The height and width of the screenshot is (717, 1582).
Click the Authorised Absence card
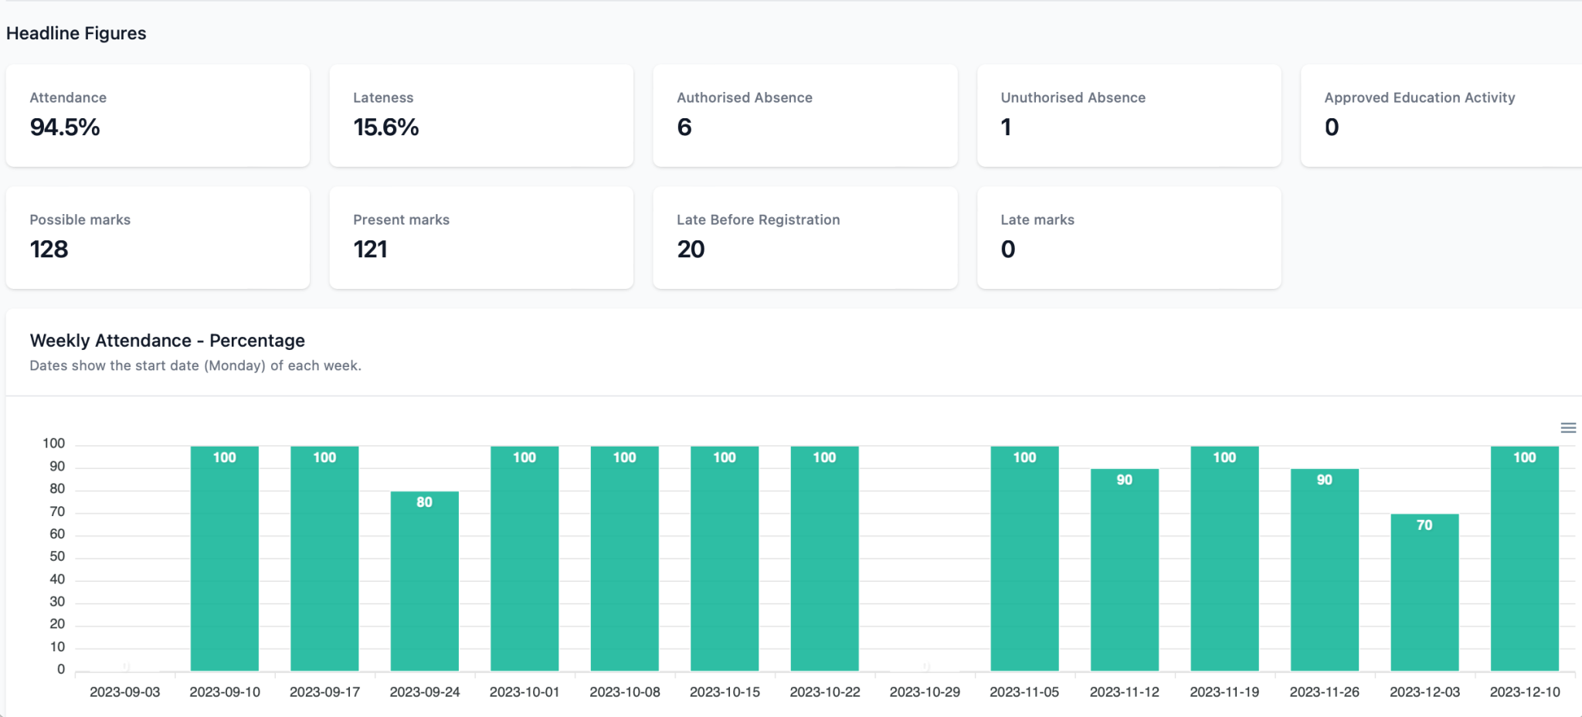805,115
